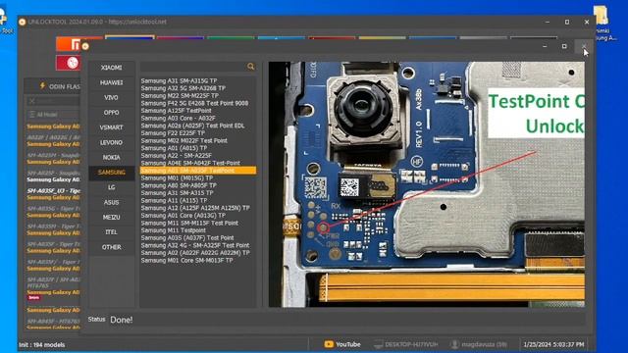Select the HUAWEI brand tab
This screenshot has height=353, width=628.
click(111, 82)
